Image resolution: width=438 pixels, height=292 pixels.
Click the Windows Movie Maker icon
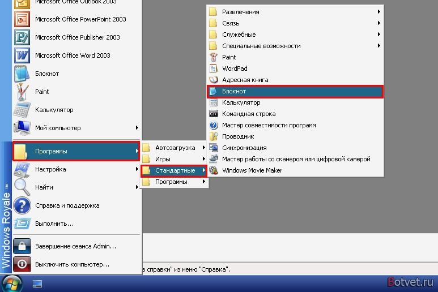[x=214, y=170]
